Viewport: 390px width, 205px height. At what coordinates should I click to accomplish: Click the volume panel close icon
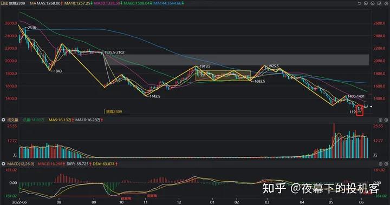point(386,120)
